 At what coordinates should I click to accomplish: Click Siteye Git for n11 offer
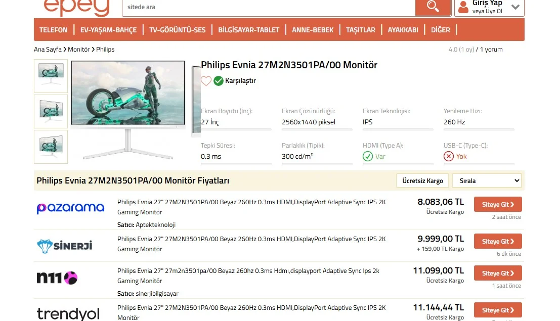(498, 273)
